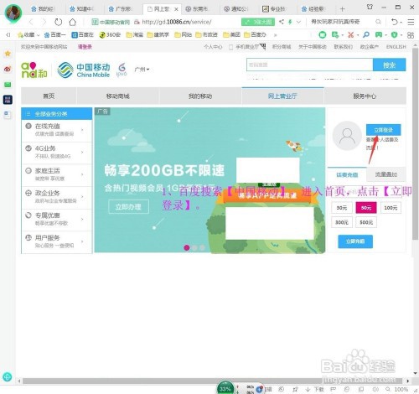Screen dimensions: 419x394
Task: Open the 我的移动 navigation tab
Action: 200,96
